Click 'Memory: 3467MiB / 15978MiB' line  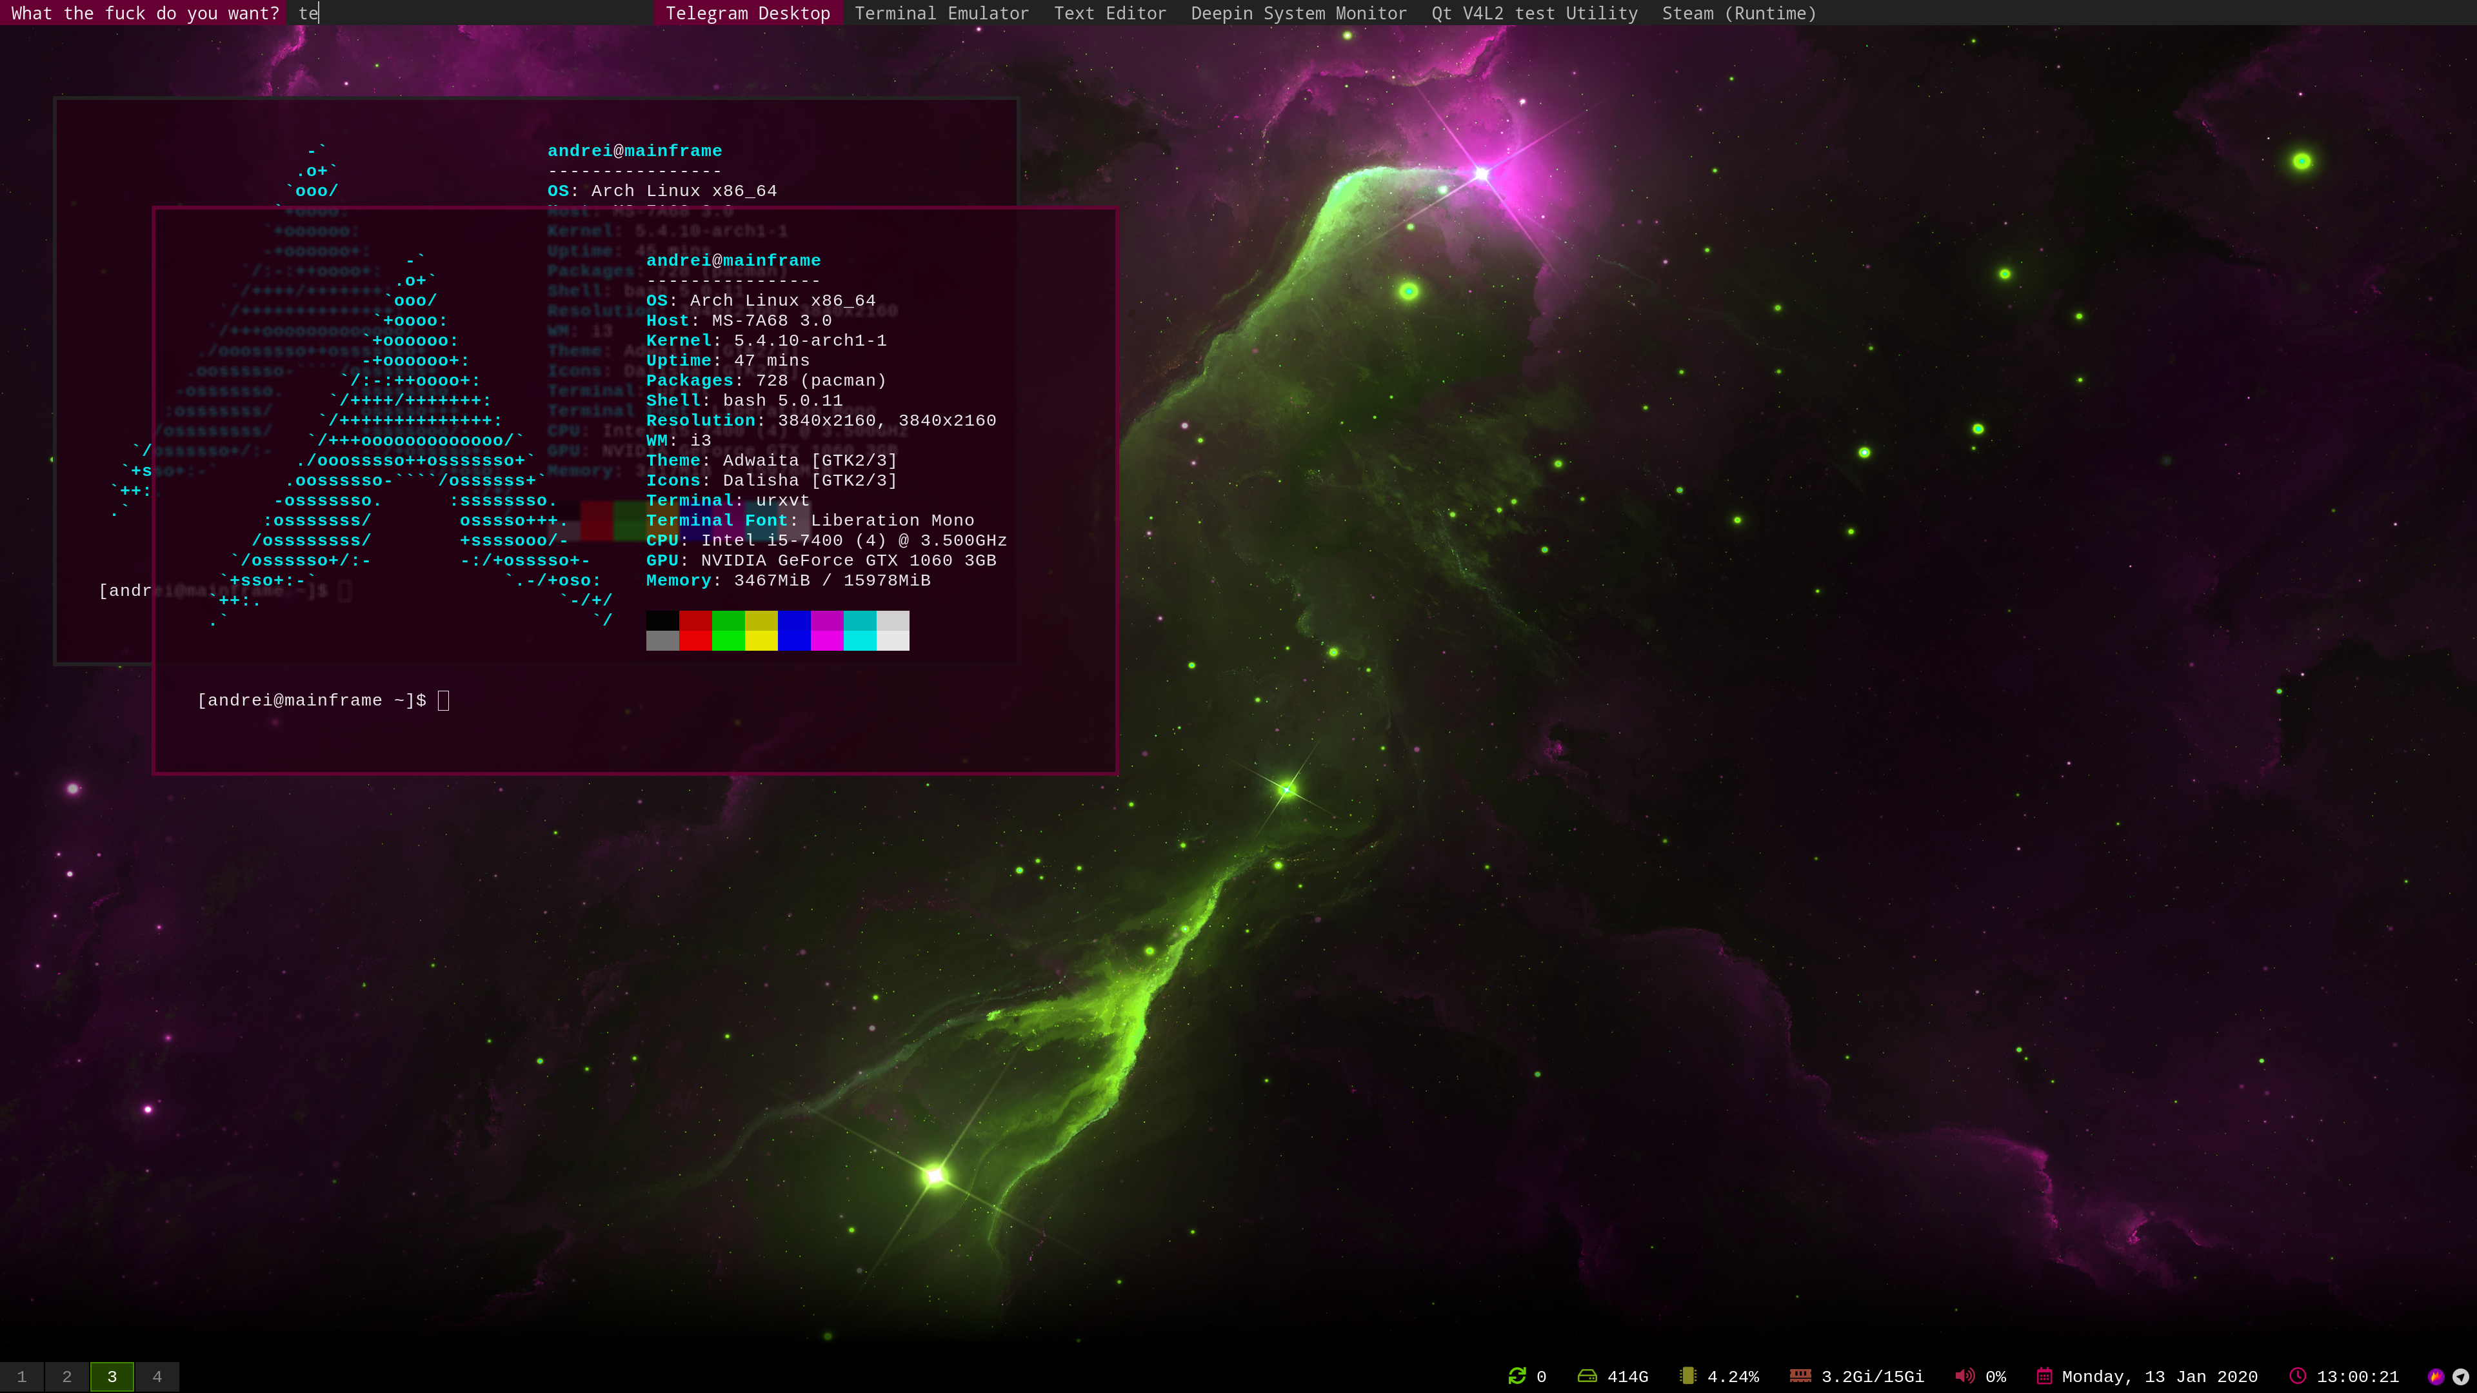tap(788, 580)
